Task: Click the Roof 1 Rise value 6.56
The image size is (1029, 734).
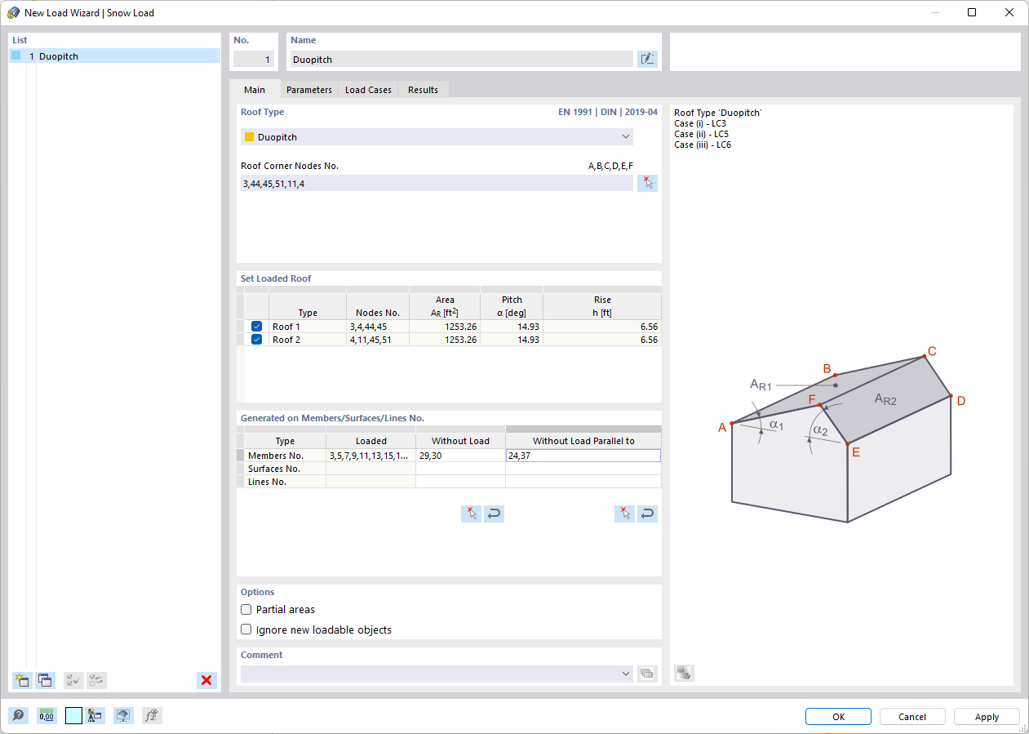Action: (601, 327)
